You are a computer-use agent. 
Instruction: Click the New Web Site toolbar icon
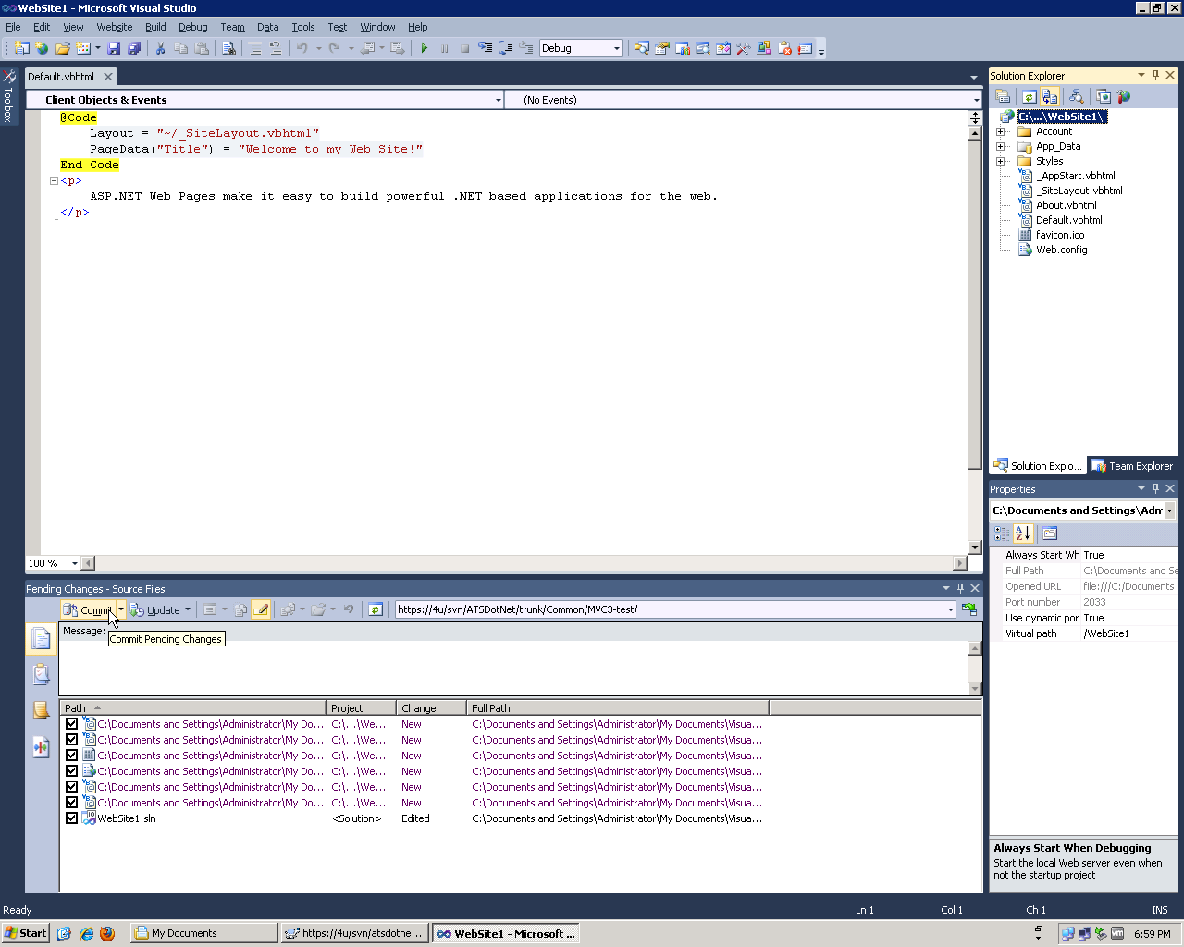22,48
